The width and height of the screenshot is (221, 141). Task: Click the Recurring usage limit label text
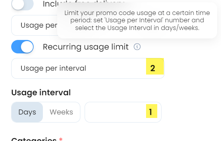pyautogui.click(x=86, y=47)
